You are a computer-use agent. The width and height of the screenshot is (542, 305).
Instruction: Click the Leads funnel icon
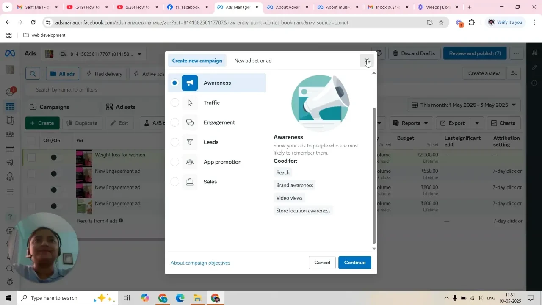point(190,142)
